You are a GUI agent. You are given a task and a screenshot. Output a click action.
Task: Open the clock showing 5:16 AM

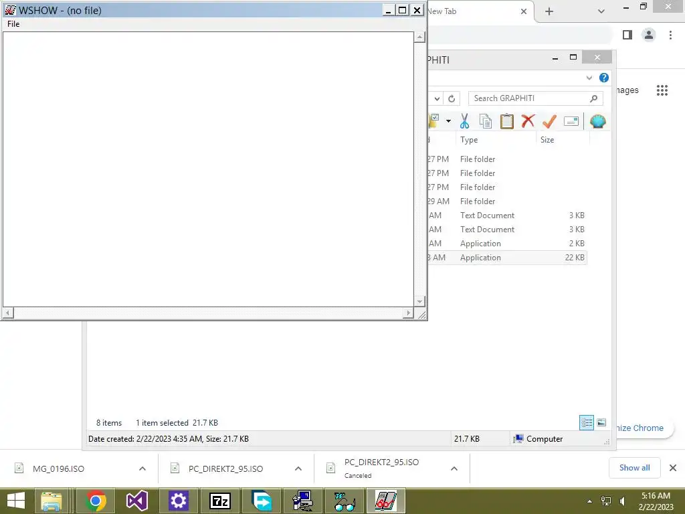pyautogui.click(x=656, y=501)
